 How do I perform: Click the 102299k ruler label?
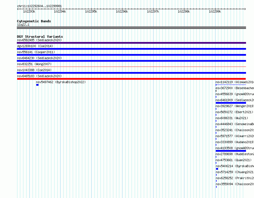coord(215,11)
